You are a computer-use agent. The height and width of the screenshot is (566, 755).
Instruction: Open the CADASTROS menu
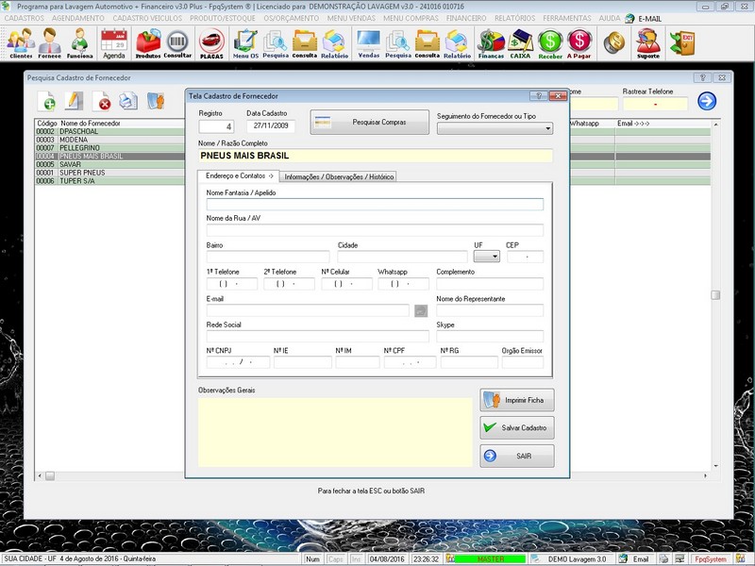pyautogui.click(x=25, y=18)
